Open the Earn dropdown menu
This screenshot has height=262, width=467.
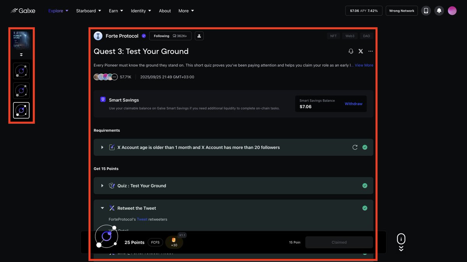[x=116, y=11]
